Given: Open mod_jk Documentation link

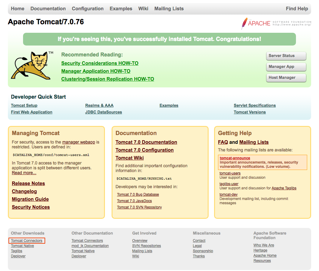Looking at the screenshot, I should 90,246.
